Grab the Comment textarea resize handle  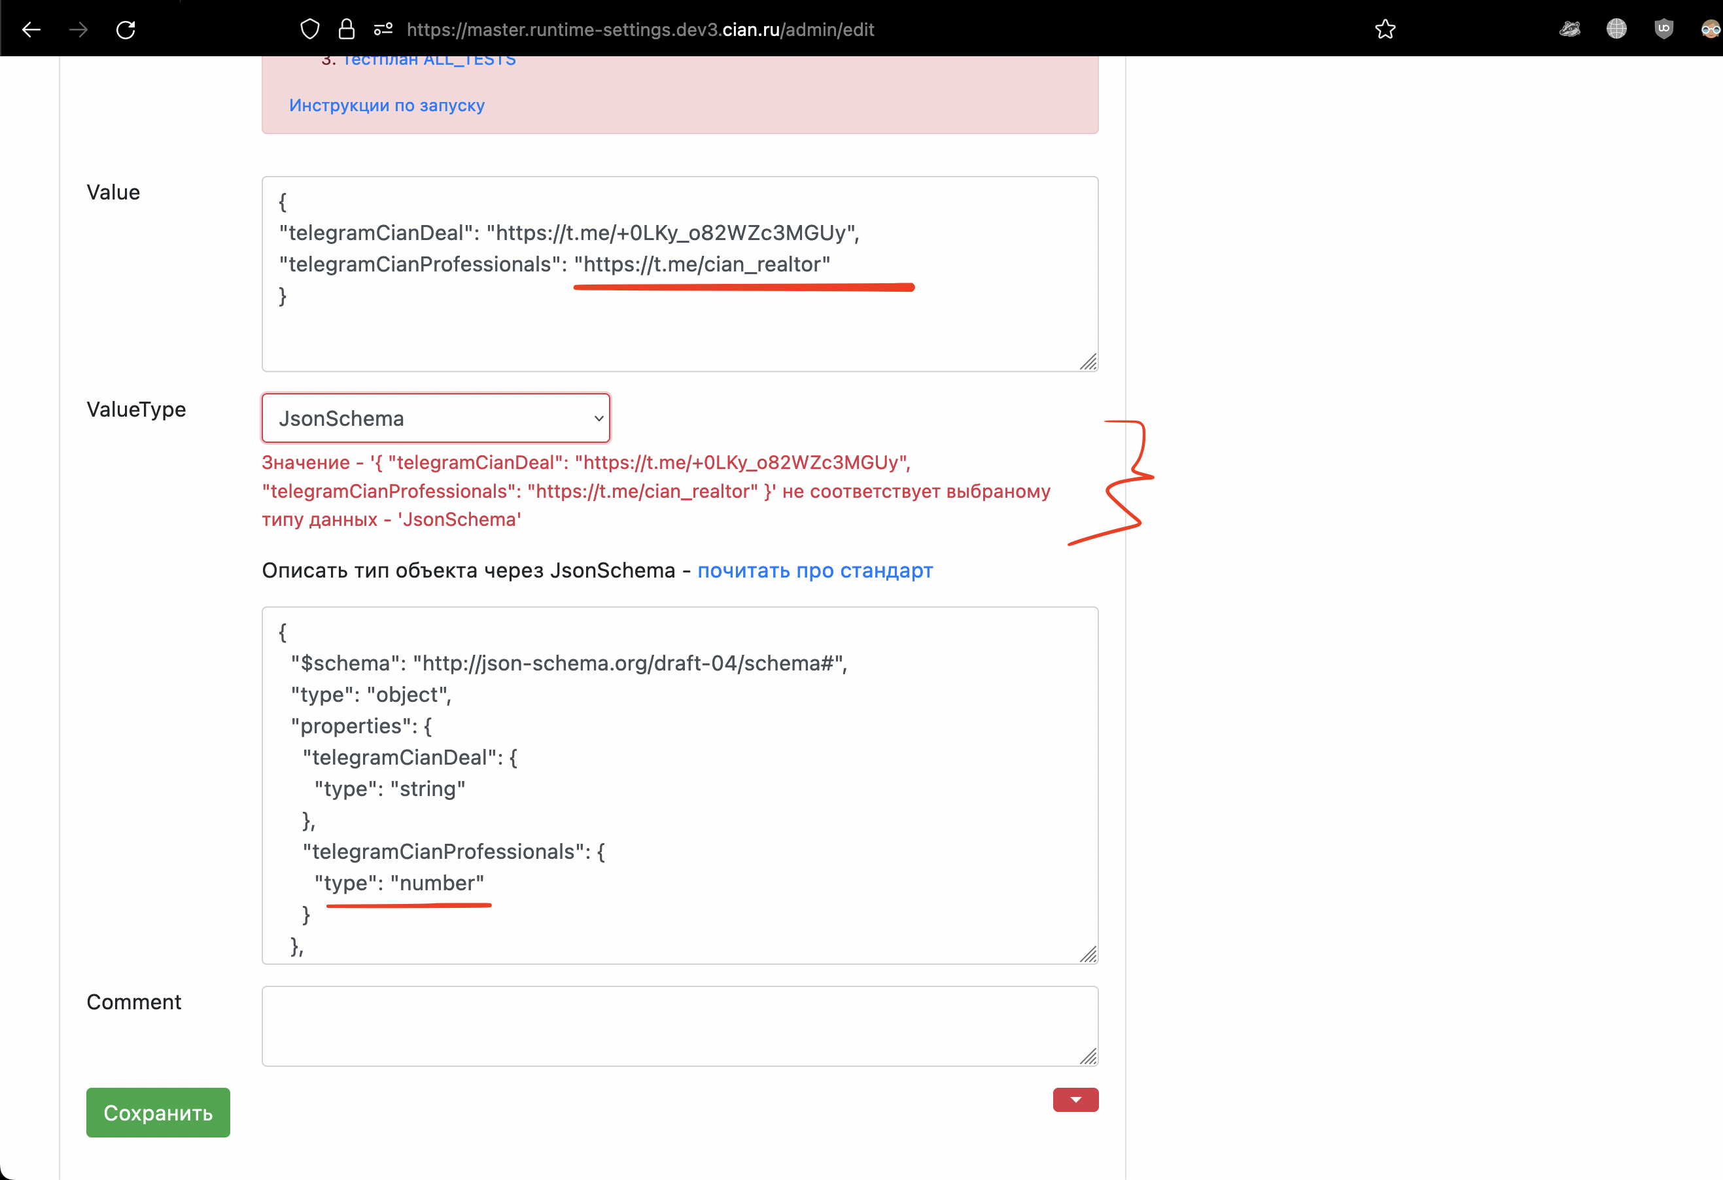(x=1088, y=1056)
